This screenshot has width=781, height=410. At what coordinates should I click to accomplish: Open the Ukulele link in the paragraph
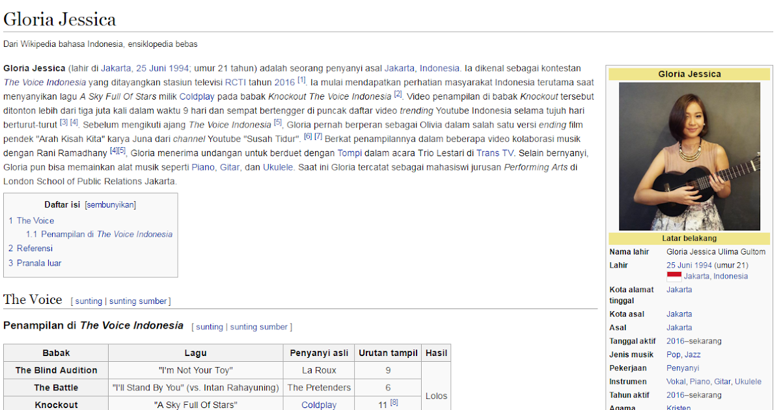point(277,167)
